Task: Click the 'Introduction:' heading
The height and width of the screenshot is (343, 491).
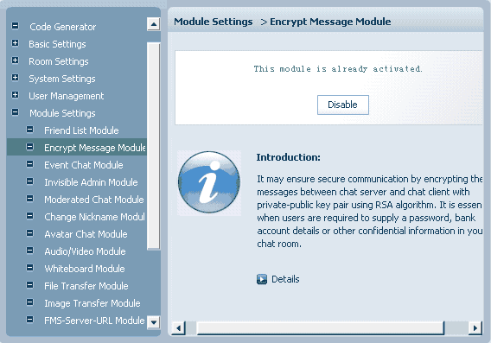Action: (x=289, y=157)
